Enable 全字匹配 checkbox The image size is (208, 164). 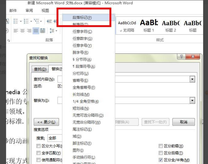pyautogui.click(x=38, y=153)
